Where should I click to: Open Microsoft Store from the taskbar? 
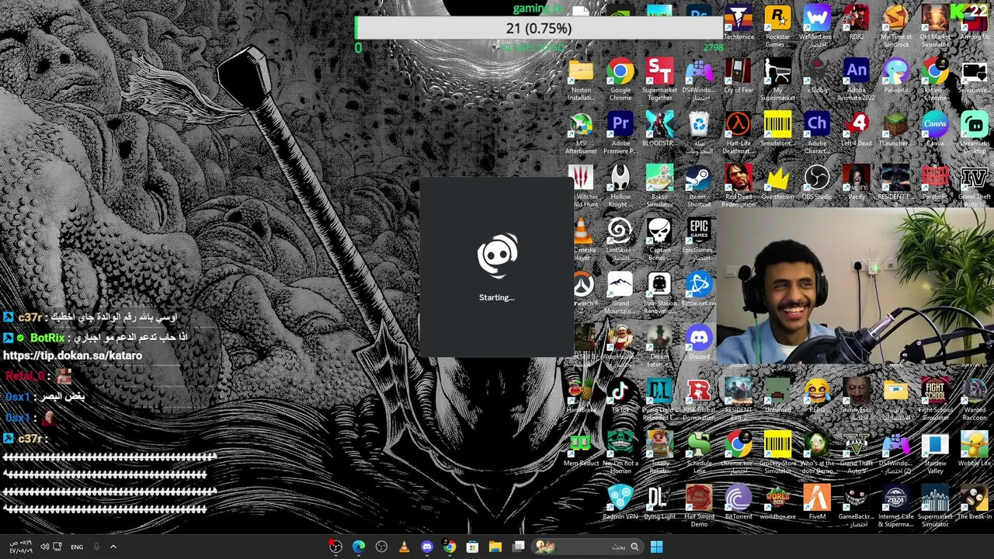tap(472, 547)
